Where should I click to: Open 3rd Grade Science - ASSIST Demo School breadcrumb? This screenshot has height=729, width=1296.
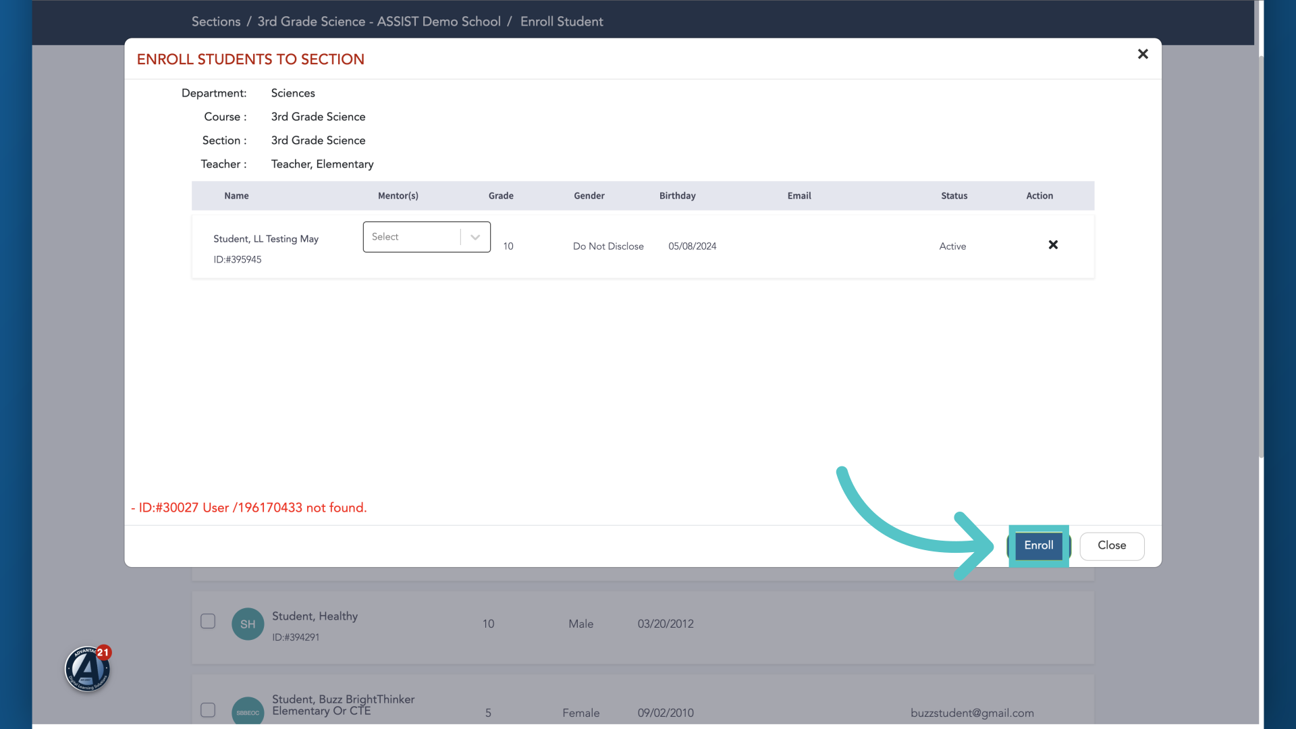click(x=379, y=22)
